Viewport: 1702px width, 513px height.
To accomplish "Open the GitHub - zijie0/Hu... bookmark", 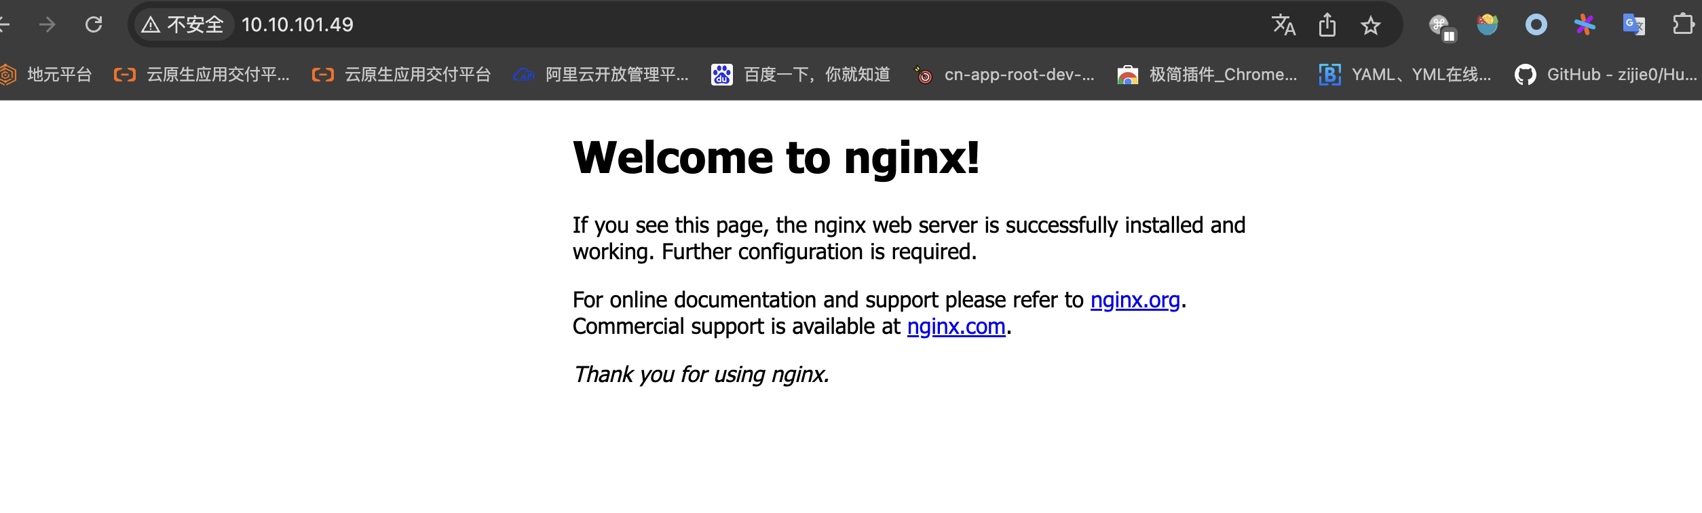I will [1606, 75].
